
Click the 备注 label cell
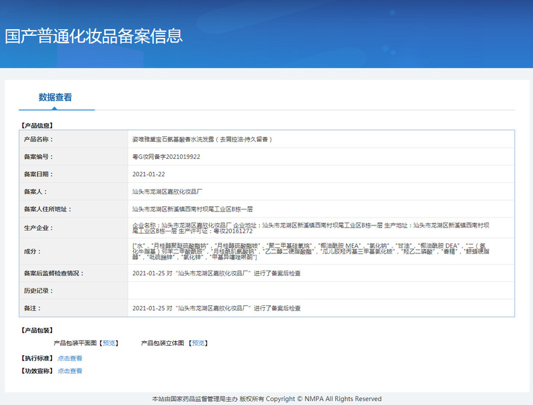pos(73,308)
